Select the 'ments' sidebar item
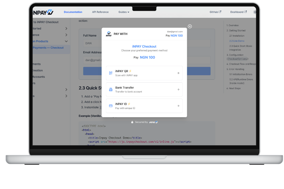Screen dimensions: 284x189 pyautogui.click(x=37, y=64)
